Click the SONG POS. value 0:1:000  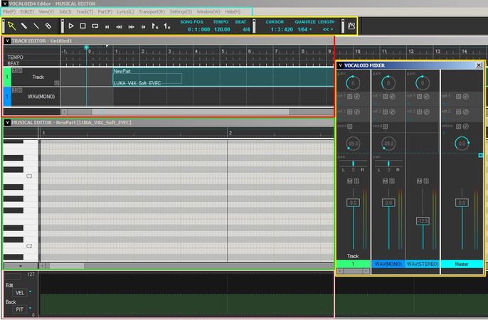pyautogui.click(x=198, y=30)
